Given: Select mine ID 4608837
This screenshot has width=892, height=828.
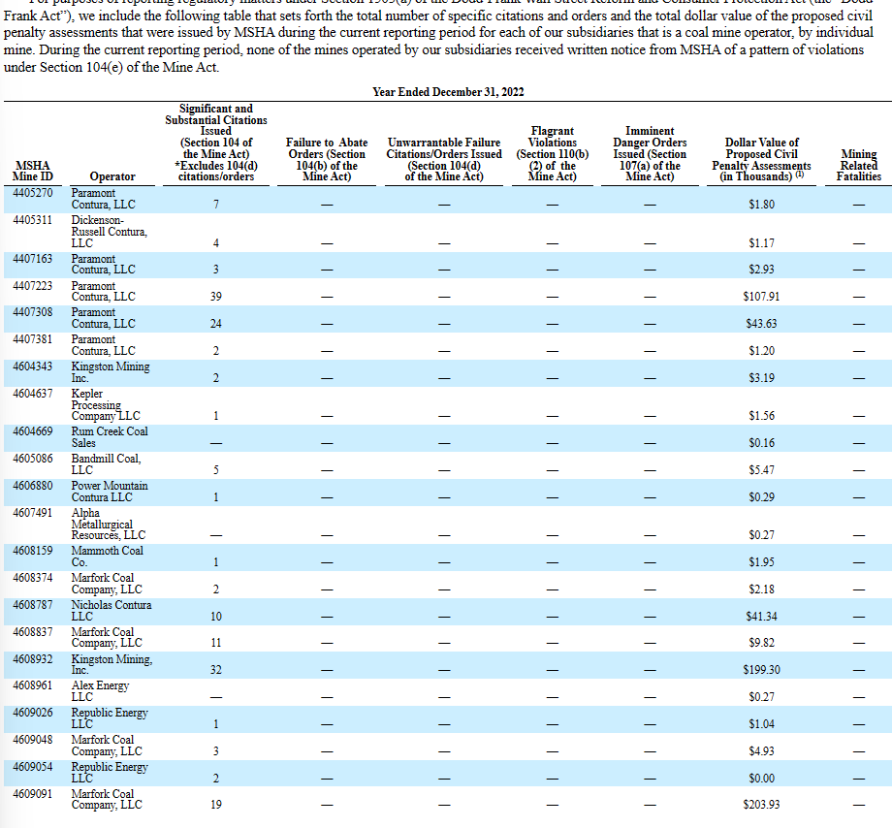Looking at the screenshot, I should 32,632.
